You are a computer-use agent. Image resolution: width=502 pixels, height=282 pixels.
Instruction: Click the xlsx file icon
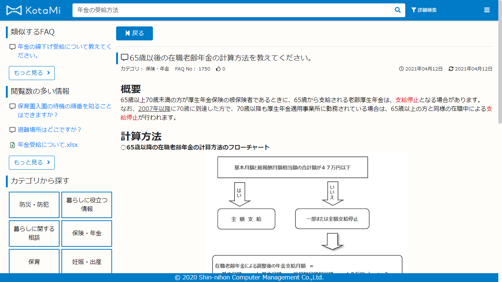pyautogui.click(x=12, y=145)
